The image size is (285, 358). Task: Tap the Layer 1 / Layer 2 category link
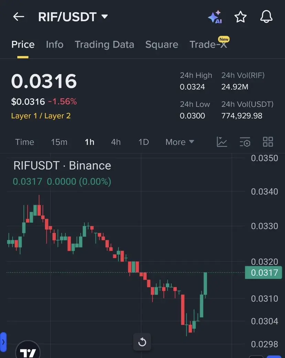(41, 116)
